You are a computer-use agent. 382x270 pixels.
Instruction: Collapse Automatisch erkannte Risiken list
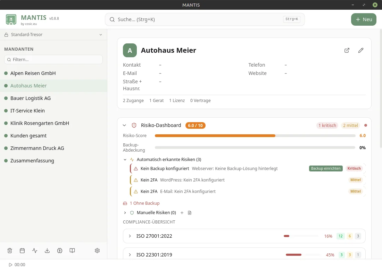click(x=125, y=160)
